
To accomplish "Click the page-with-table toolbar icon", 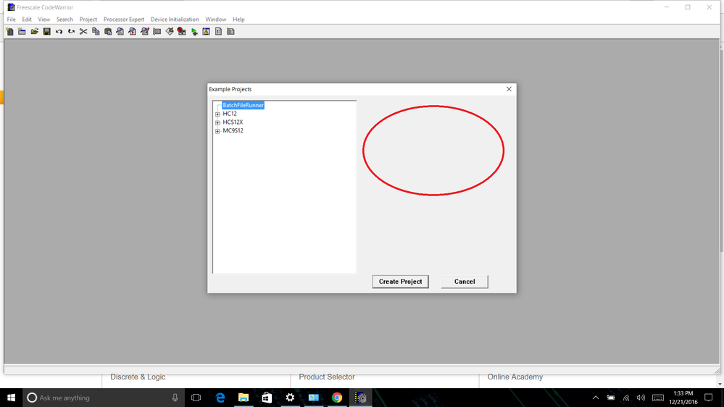I will tap(218, 31).
